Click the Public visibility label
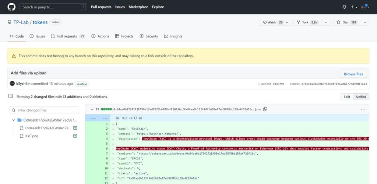Screen dimensions: 377x184 coord(56,22)
